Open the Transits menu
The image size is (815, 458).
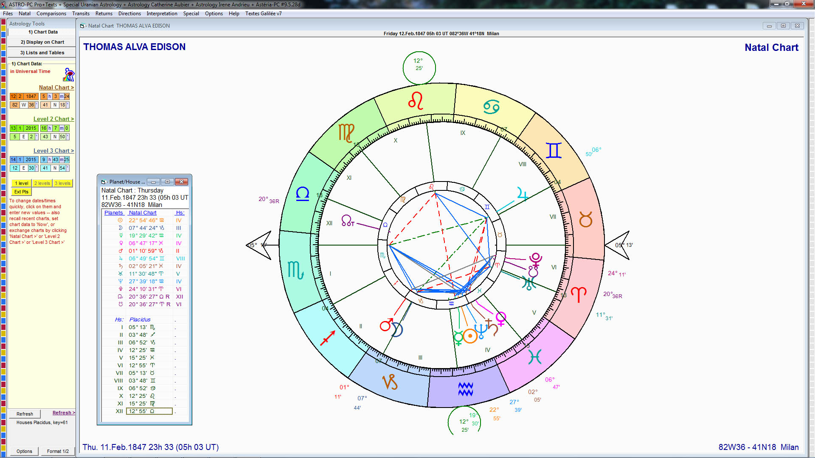tap(81, 14)
